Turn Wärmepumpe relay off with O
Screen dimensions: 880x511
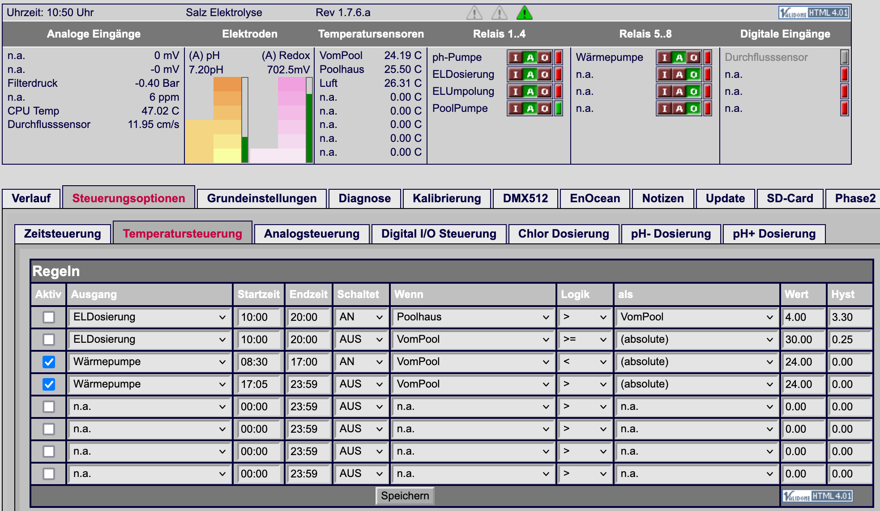click(x=693, y=57)
